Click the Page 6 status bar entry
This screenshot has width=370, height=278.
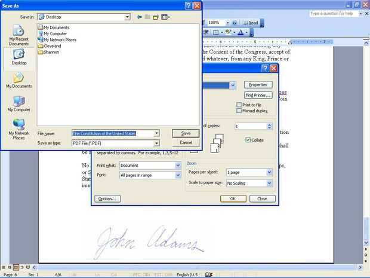click(x=10, y=274)
